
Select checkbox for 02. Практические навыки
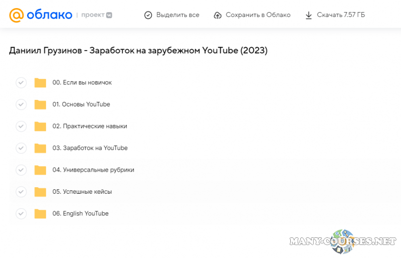[21, 126]
